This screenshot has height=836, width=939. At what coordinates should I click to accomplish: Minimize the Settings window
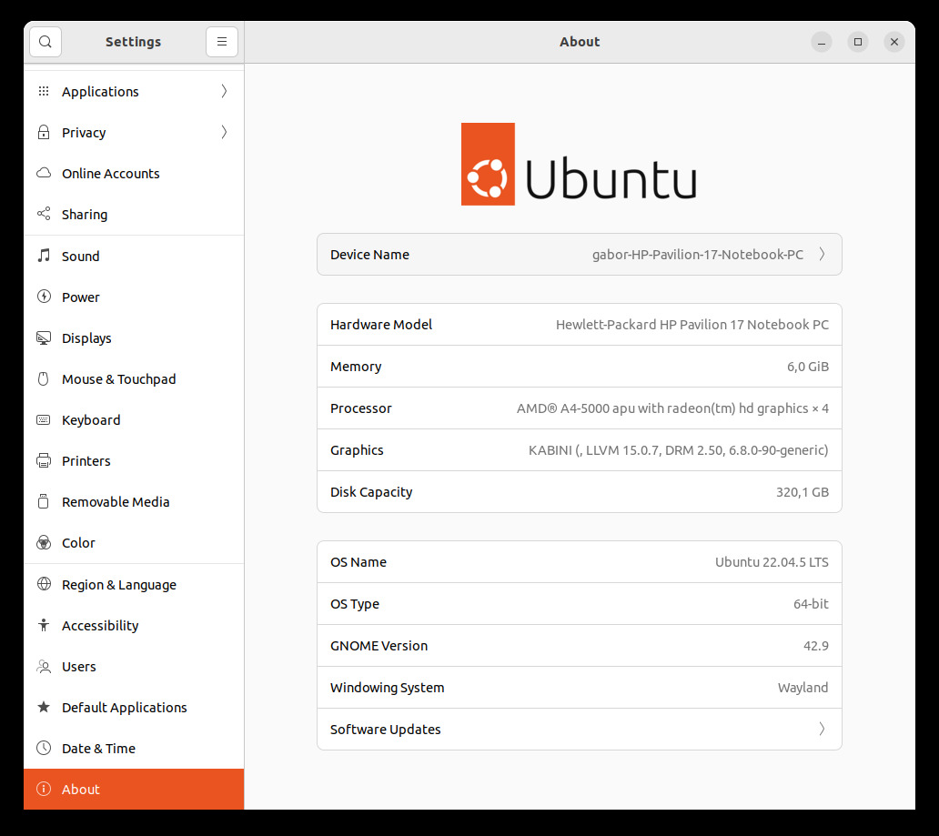pyautogui.click(x=822, y=42)
